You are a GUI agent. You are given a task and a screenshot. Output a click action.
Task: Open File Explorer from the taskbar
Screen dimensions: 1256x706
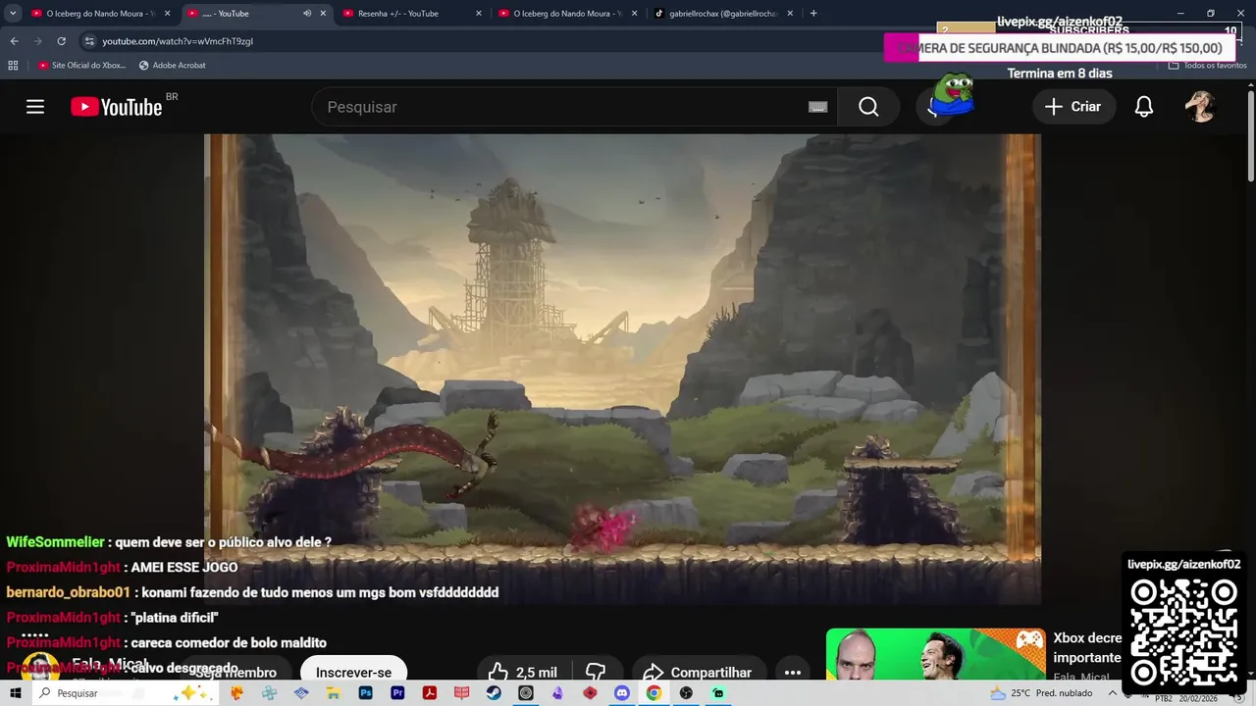pyautogui.click(x=334, y=693)
